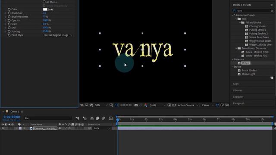Image resolution: width=276 pixels, height=155 pixels.
Task: Toggle the shy switch on layer 1
Action: (x=60, y=128)
